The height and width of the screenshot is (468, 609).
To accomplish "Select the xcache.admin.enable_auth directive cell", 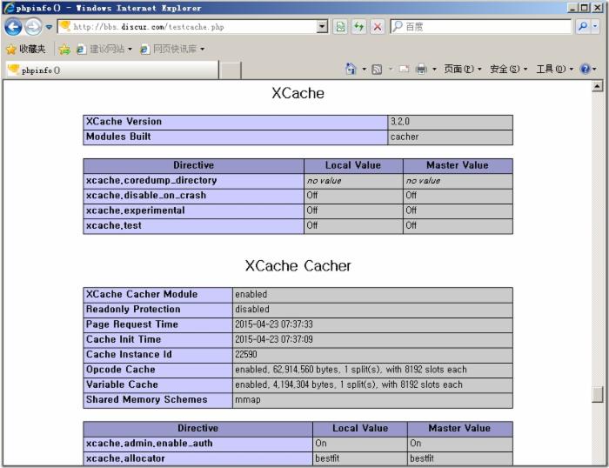I will pos(197,444).
